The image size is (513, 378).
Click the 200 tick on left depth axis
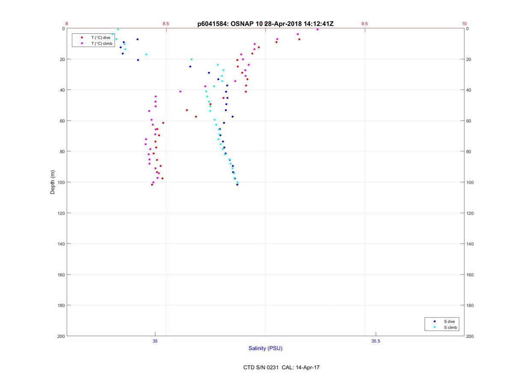tap(61, 336)
